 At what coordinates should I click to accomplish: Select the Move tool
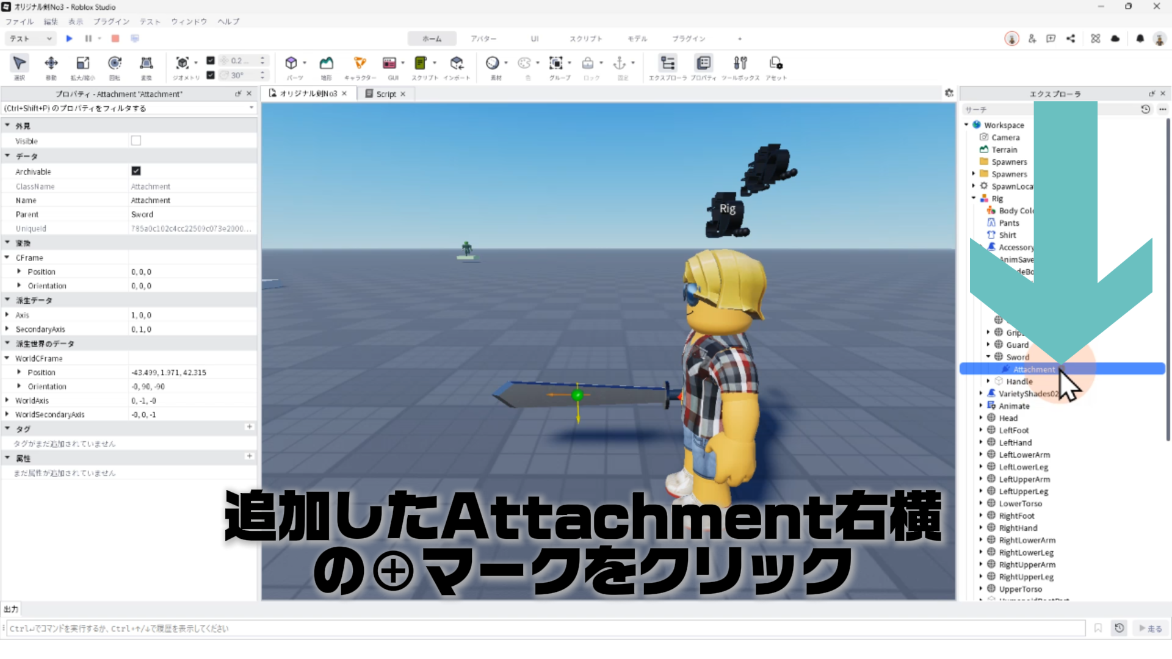pos(51,63)
